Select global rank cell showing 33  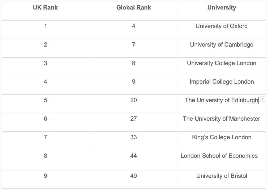point(134,141)
